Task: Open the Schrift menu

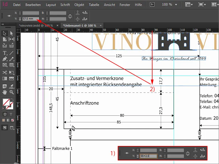Action: [65, 5]
